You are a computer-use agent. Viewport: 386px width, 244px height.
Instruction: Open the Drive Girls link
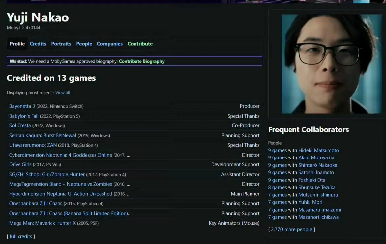point(20,164)
